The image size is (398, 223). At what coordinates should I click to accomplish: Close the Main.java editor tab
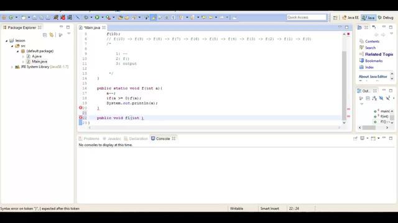(x=104, y=27)
